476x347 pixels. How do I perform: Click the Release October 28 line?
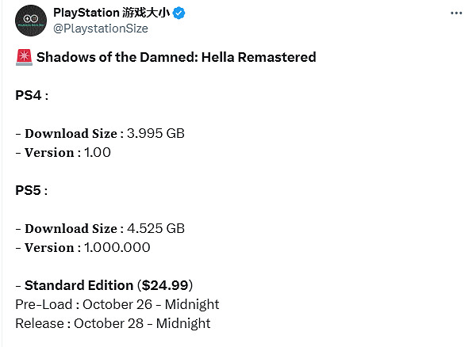click(x=113, y=323)
